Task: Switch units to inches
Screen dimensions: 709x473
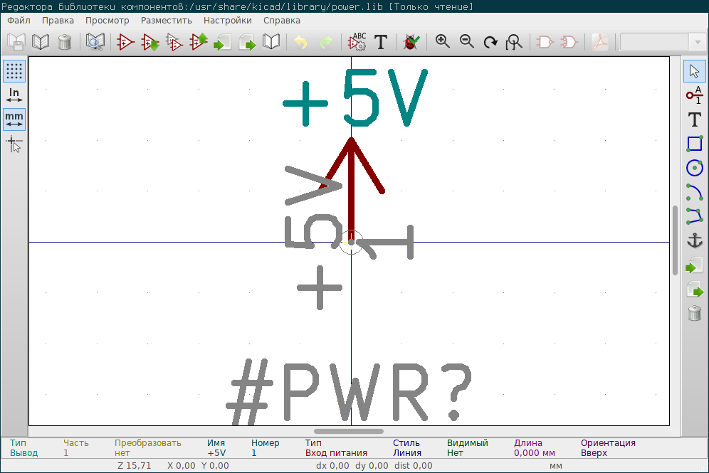Action: tap(14, 95)
